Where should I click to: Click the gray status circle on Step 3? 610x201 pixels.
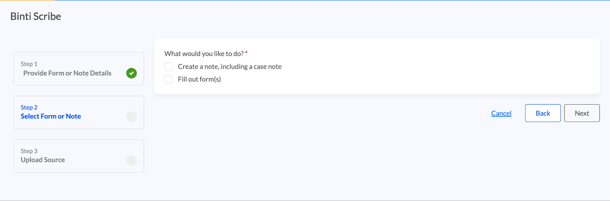click(x=131, y=160)
